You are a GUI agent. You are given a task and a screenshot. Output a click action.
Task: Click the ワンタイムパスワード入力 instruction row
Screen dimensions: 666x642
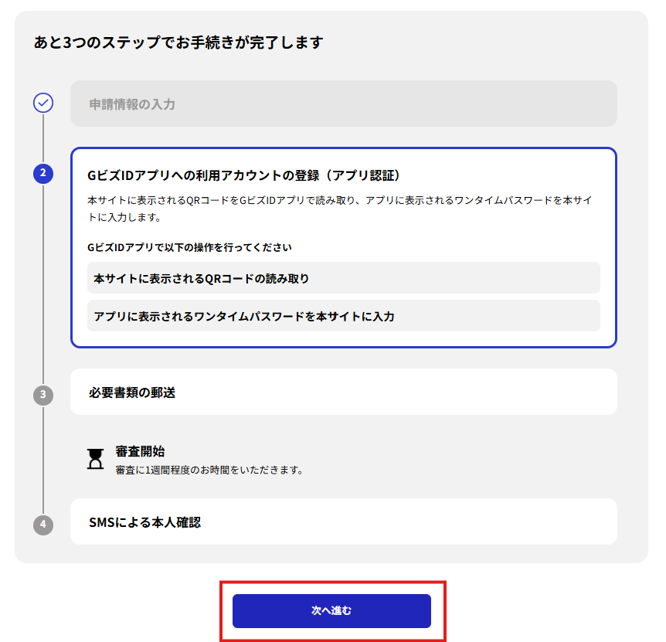coord(343,316)
